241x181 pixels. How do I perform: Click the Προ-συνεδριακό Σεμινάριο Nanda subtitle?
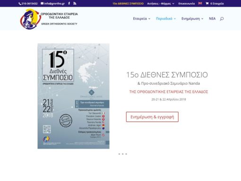click(x=169, y=83)
